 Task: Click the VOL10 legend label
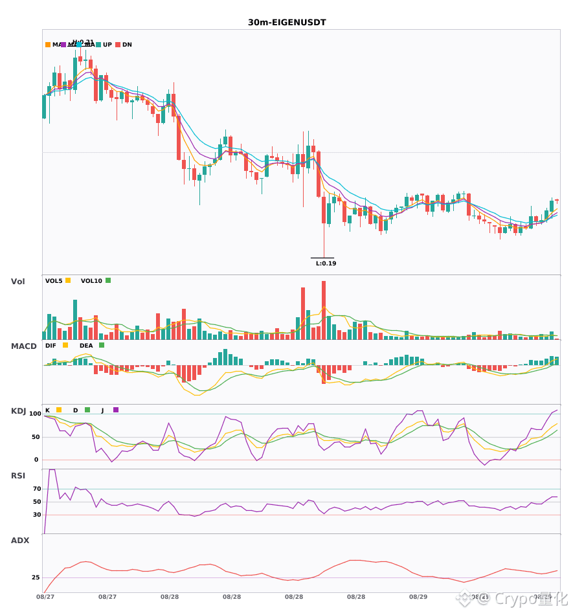tap(91, 281)
